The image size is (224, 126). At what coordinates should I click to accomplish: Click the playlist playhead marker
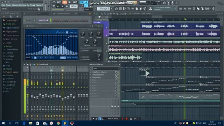click(x=185, y=19)
